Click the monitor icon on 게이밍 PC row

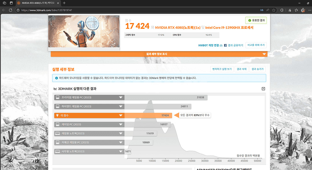pos(58,124)
